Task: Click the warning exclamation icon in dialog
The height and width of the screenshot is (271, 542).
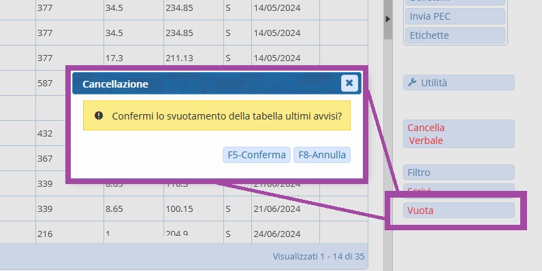Action: coord(99,115)
